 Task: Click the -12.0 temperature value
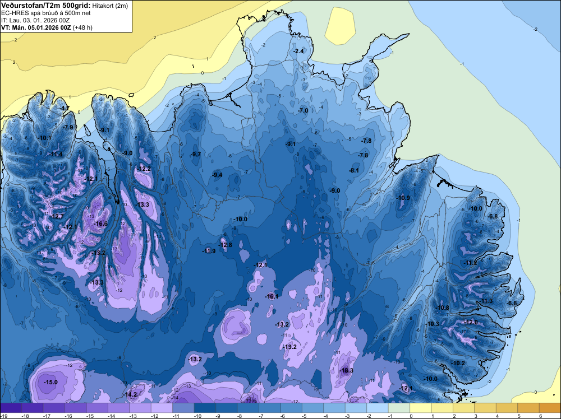point(471,322)
